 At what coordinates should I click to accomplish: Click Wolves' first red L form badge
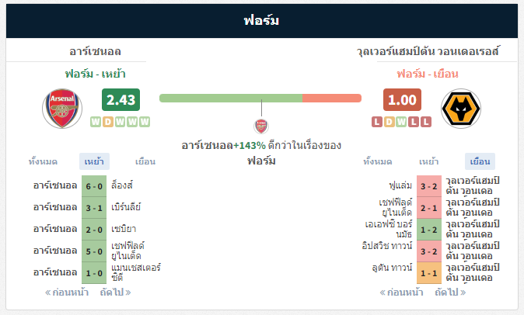(377, 122)
